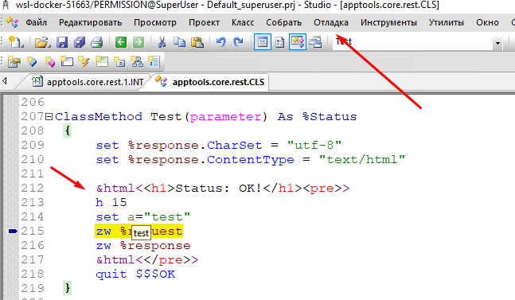This screenshot has width=515, height=300.
Task: Open the Класс menu
Action: (x=243, y=22)
